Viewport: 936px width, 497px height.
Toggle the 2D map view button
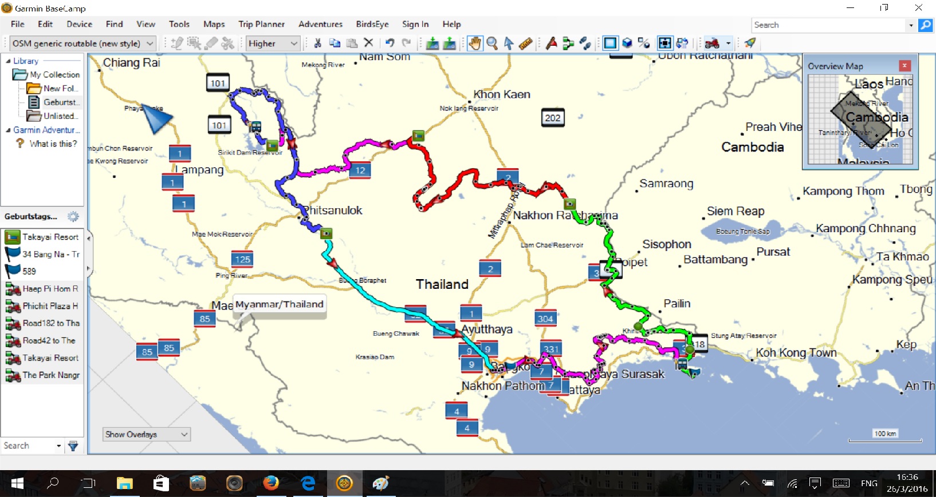point(611,43)
